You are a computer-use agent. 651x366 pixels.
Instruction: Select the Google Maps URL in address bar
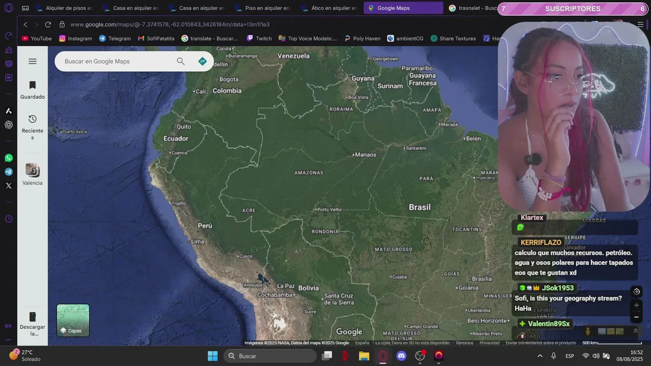pos(170,24)
